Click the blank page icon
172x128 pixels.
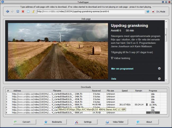(28, 12)
